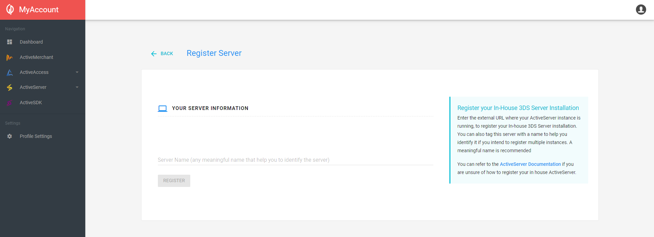Click the yellow ActiveServer icon

pyautogui.click(x=10, y=88)
